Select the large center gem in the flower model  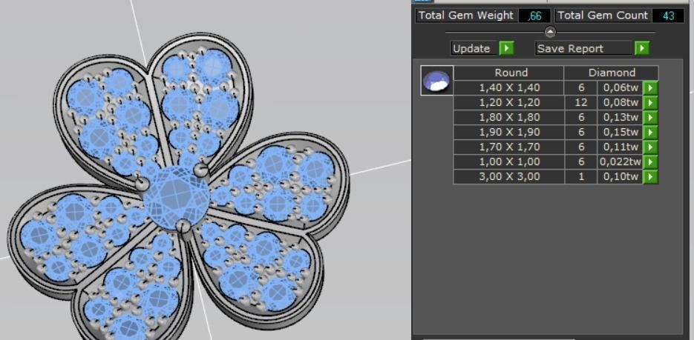[x=176, y=198]
